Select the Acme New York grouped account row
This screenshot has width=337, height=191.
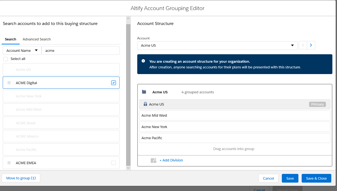235,127
